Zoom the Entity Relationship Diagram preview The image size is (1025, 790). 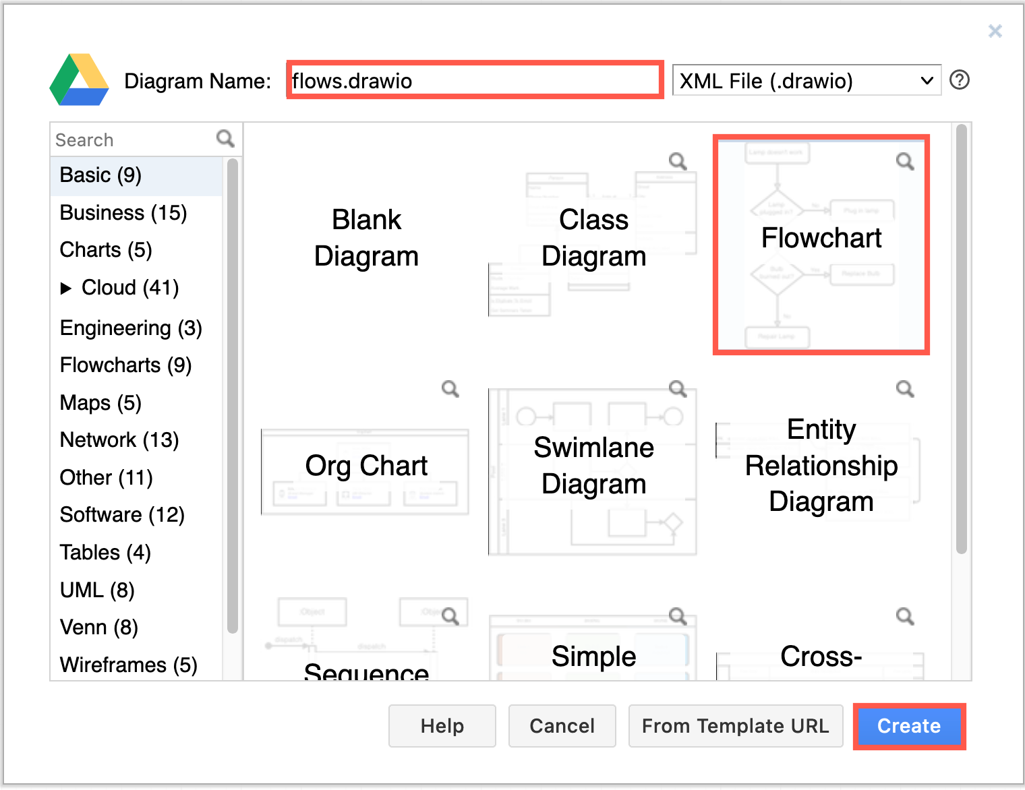905,389
